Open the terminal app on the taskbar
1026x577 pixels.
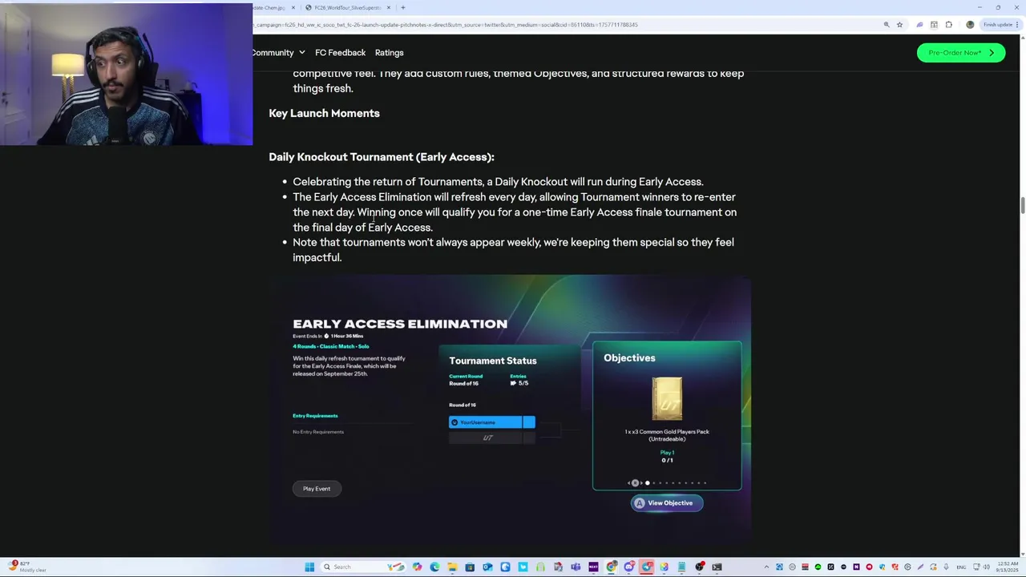717,567
